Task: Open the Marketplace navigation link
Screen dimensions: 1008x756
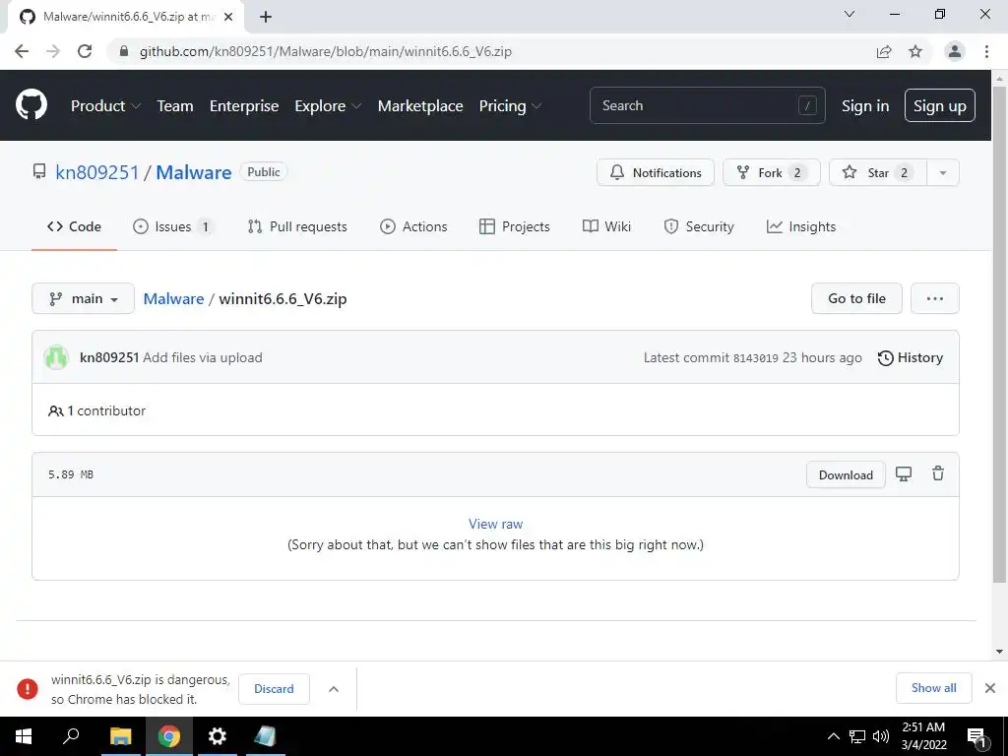Action: (420, 105)
